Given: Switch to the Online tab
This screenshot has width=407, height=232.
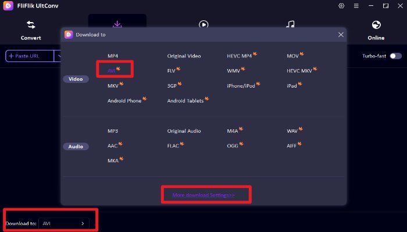Looking at the screenshot, I should click(x=376, y=31).
